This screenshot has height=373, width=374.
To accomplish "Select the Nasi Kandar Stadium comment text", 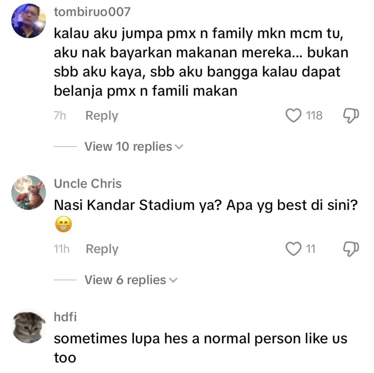I will [205, 205].
